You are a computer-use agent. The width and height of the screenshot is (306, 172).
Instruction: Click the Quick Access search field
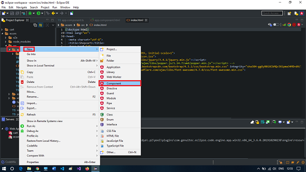272,13
